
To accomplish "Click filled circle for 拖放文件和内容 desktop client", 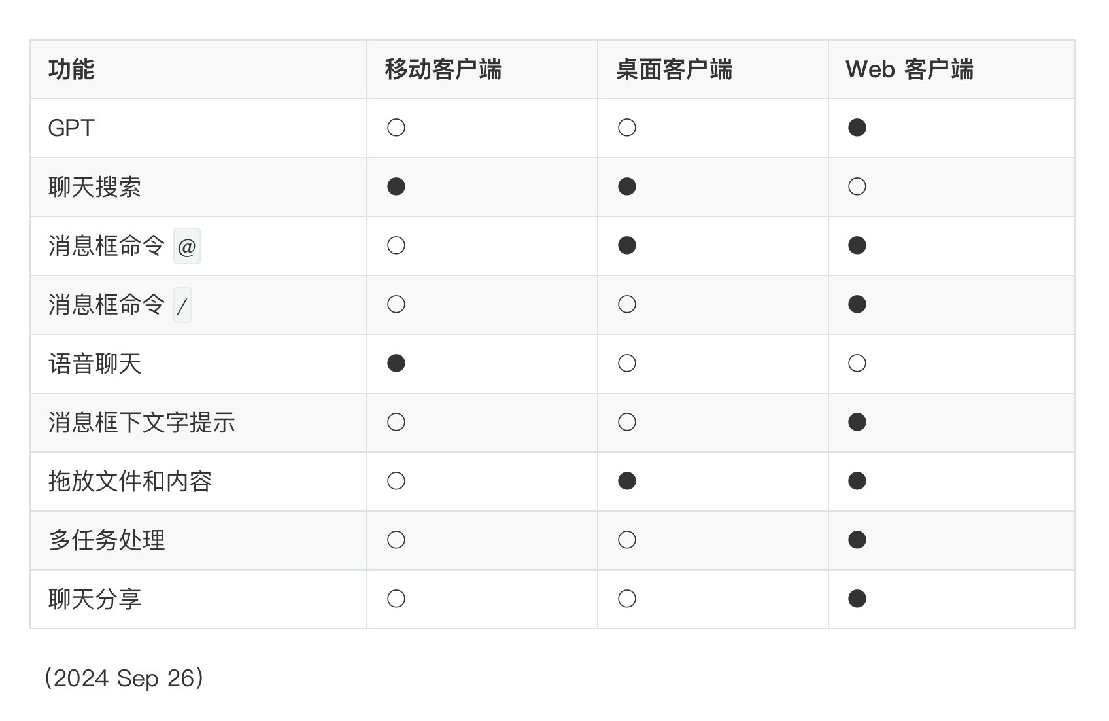I will point(626,481).
